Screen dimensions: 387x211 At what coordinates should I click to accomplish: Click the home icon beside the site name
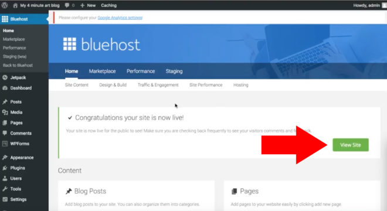click(15, 5)
